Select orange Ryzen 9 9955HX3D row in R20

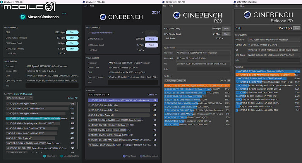pyautogui.click(x=268, y=75)
